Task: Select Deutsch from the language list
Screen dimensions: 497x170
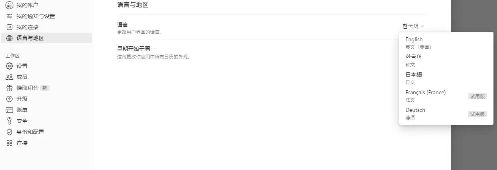Action: (446, 114)
